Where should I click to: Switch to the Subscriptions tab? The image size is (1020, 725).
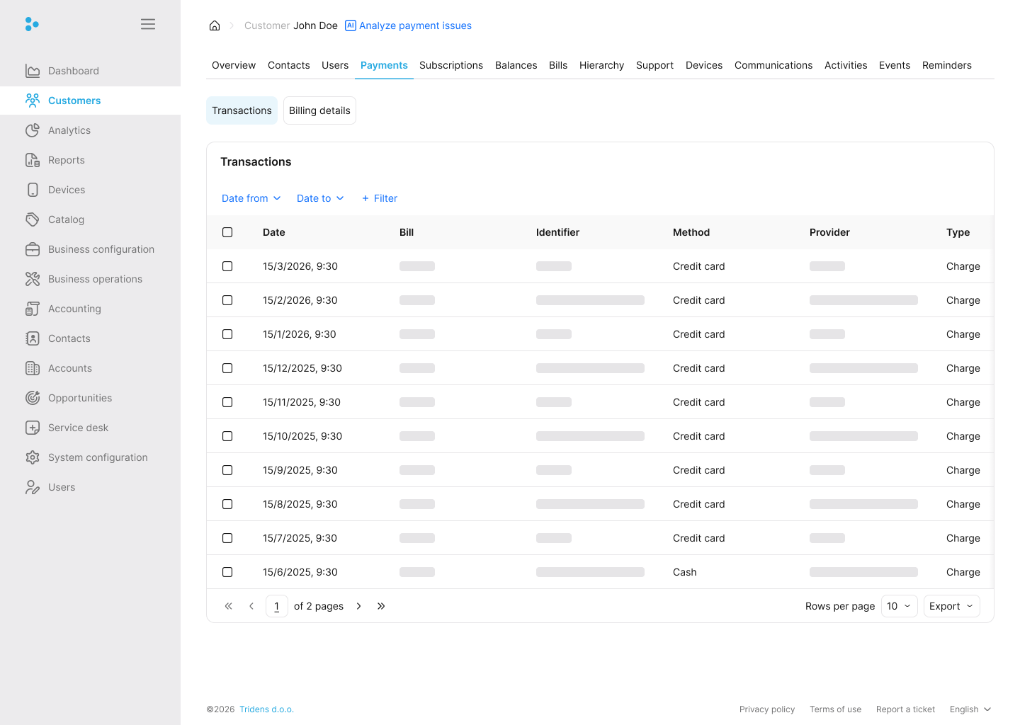point(451,65)
